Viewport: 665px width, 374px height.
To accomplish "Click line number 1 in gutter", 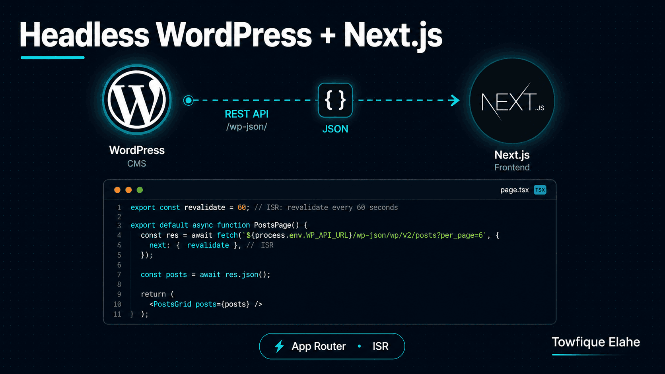I will point(119,207).
